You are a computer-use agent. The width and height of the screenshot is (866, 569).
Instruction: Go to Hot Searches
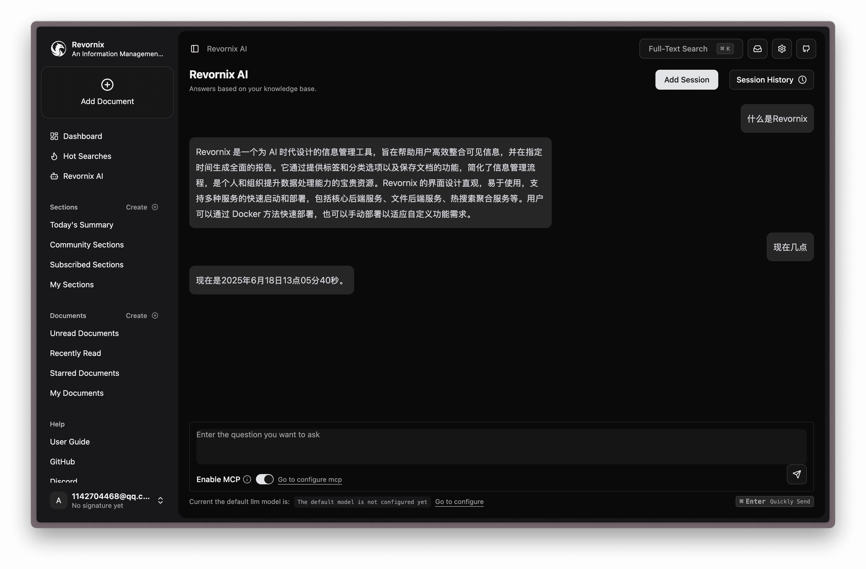click(87, 156)
